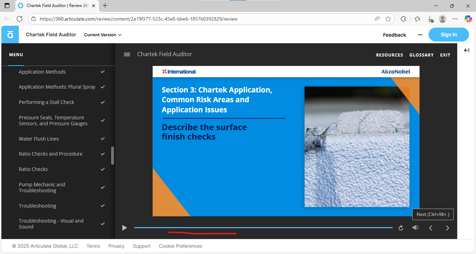Click the checkmark beside Troubleshooting
The image size is (476, 254).
click(103, 206)
